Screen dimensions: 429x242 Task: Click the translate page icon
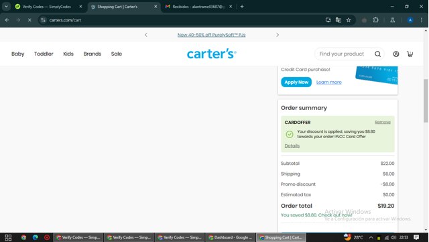(x=338, y=20)
